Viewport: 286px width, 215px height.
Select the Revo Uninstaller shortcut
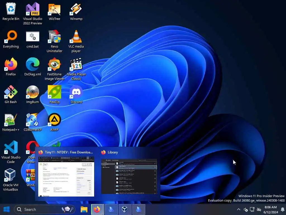(54, 41)
